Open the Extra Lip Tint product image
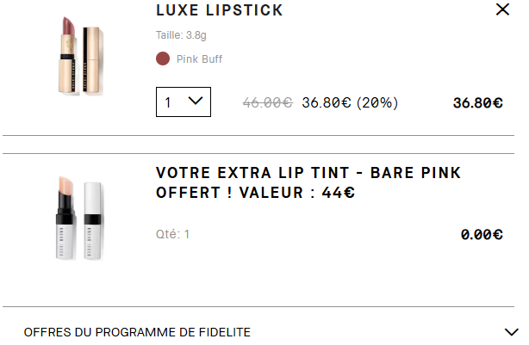 click(x=79, y=218)
